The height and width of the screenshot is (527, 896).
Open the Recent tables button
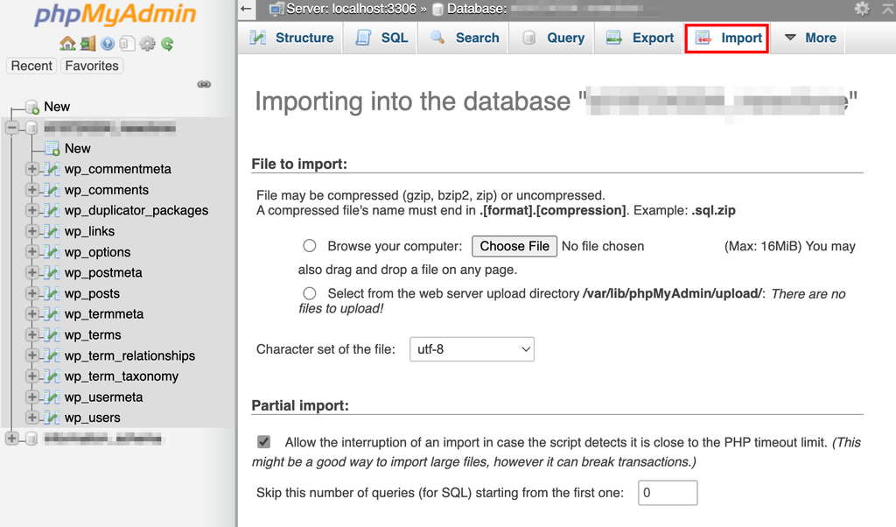[x=31, y=66]
